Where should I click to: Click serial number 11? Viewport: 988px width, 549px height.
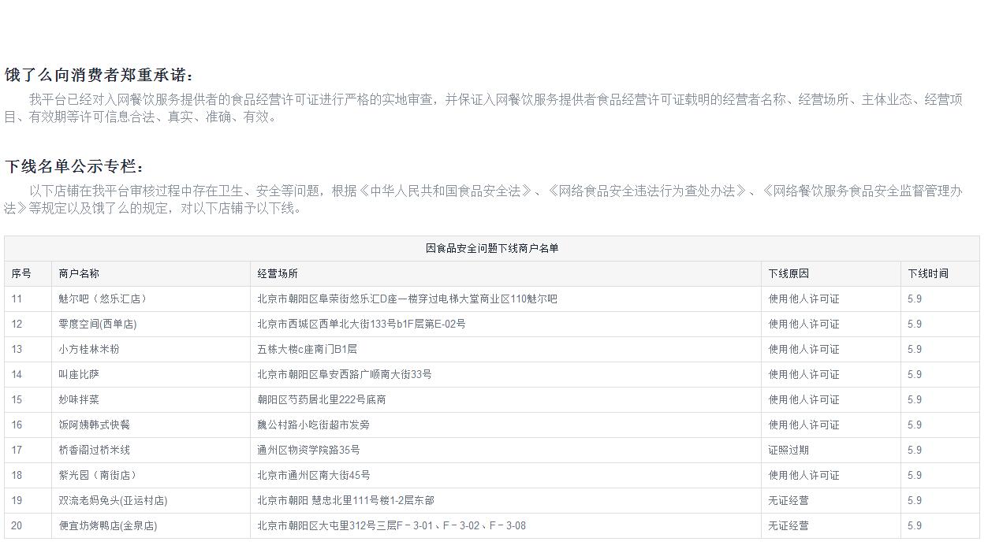17,299
